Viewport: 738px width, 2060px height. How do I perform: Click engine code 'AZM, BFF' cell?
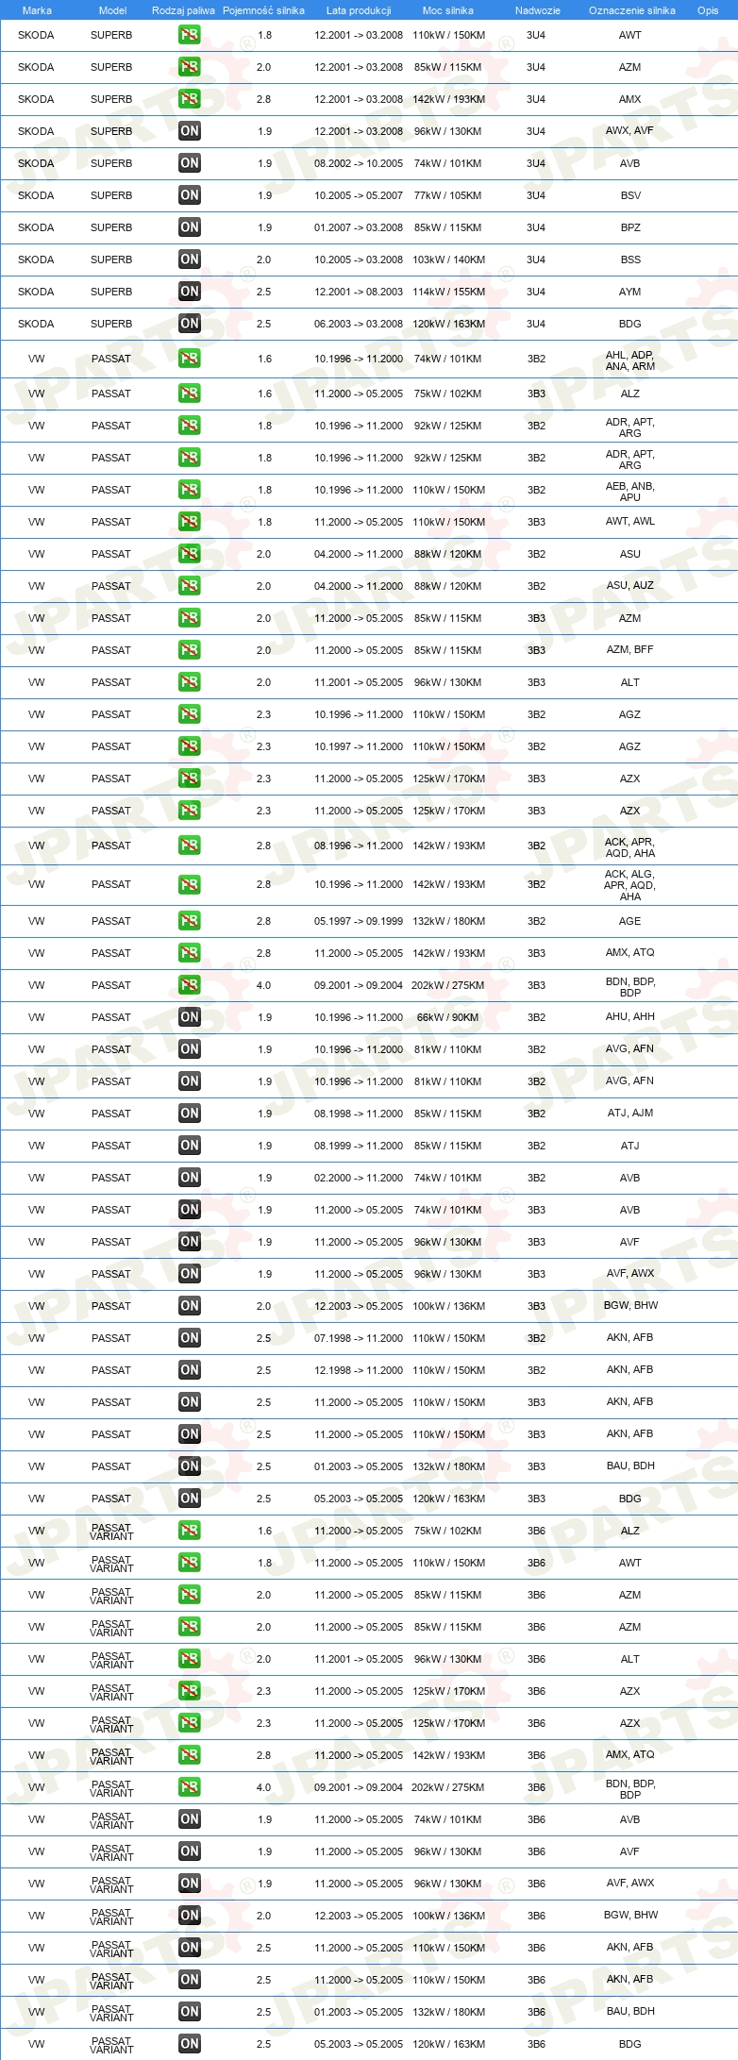(x=630, y=649)
